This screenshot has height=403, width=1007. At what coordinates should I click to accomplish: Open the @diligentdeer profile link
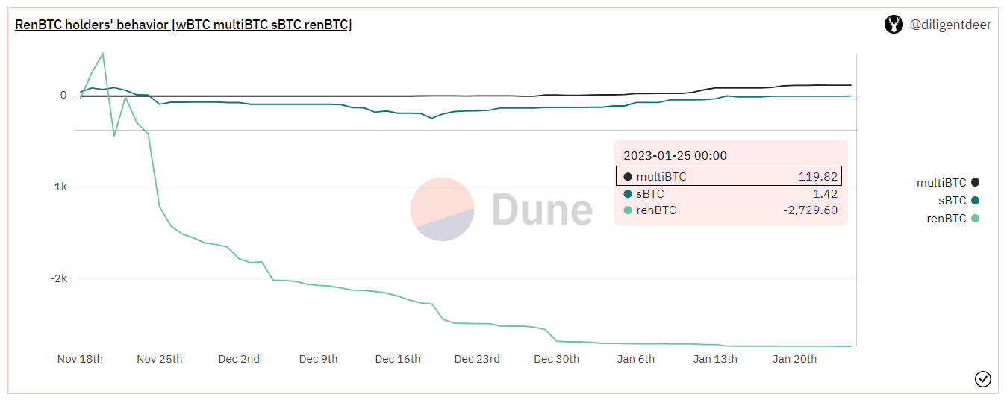point(950,25)
